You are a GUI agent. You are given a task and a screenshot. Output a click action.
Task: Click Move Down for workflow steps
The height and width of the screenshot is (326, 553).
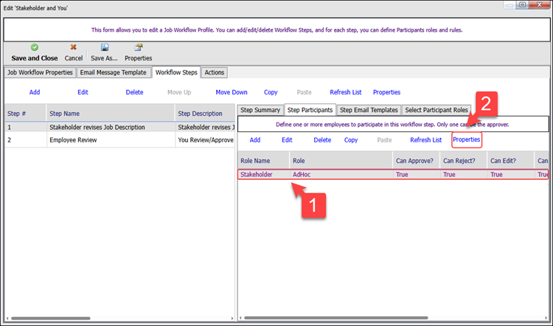coord(232,92)
